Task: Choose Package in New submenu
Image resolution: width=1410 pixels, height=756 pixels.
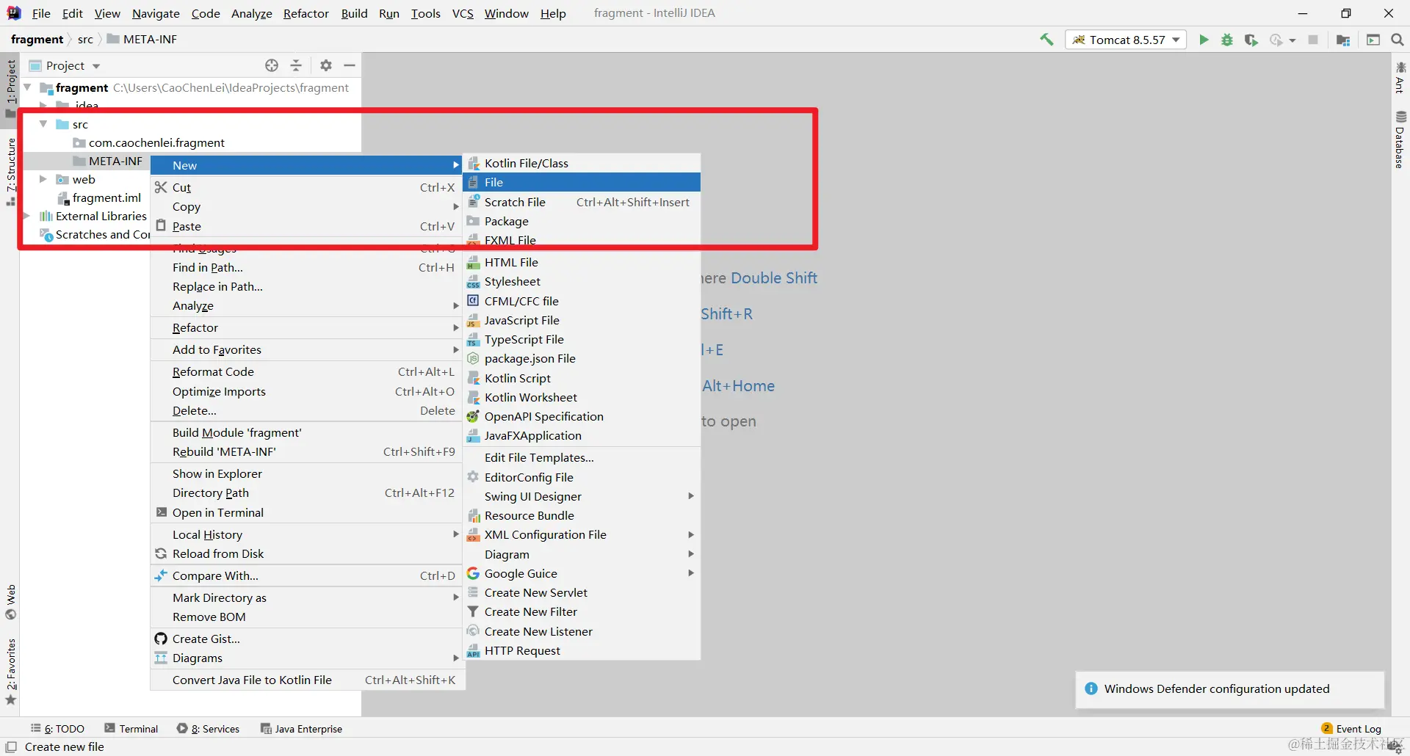Action: [x=582, y=221]
